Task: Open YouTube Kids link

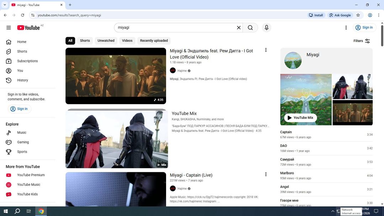Action: (x=28, y=194)
